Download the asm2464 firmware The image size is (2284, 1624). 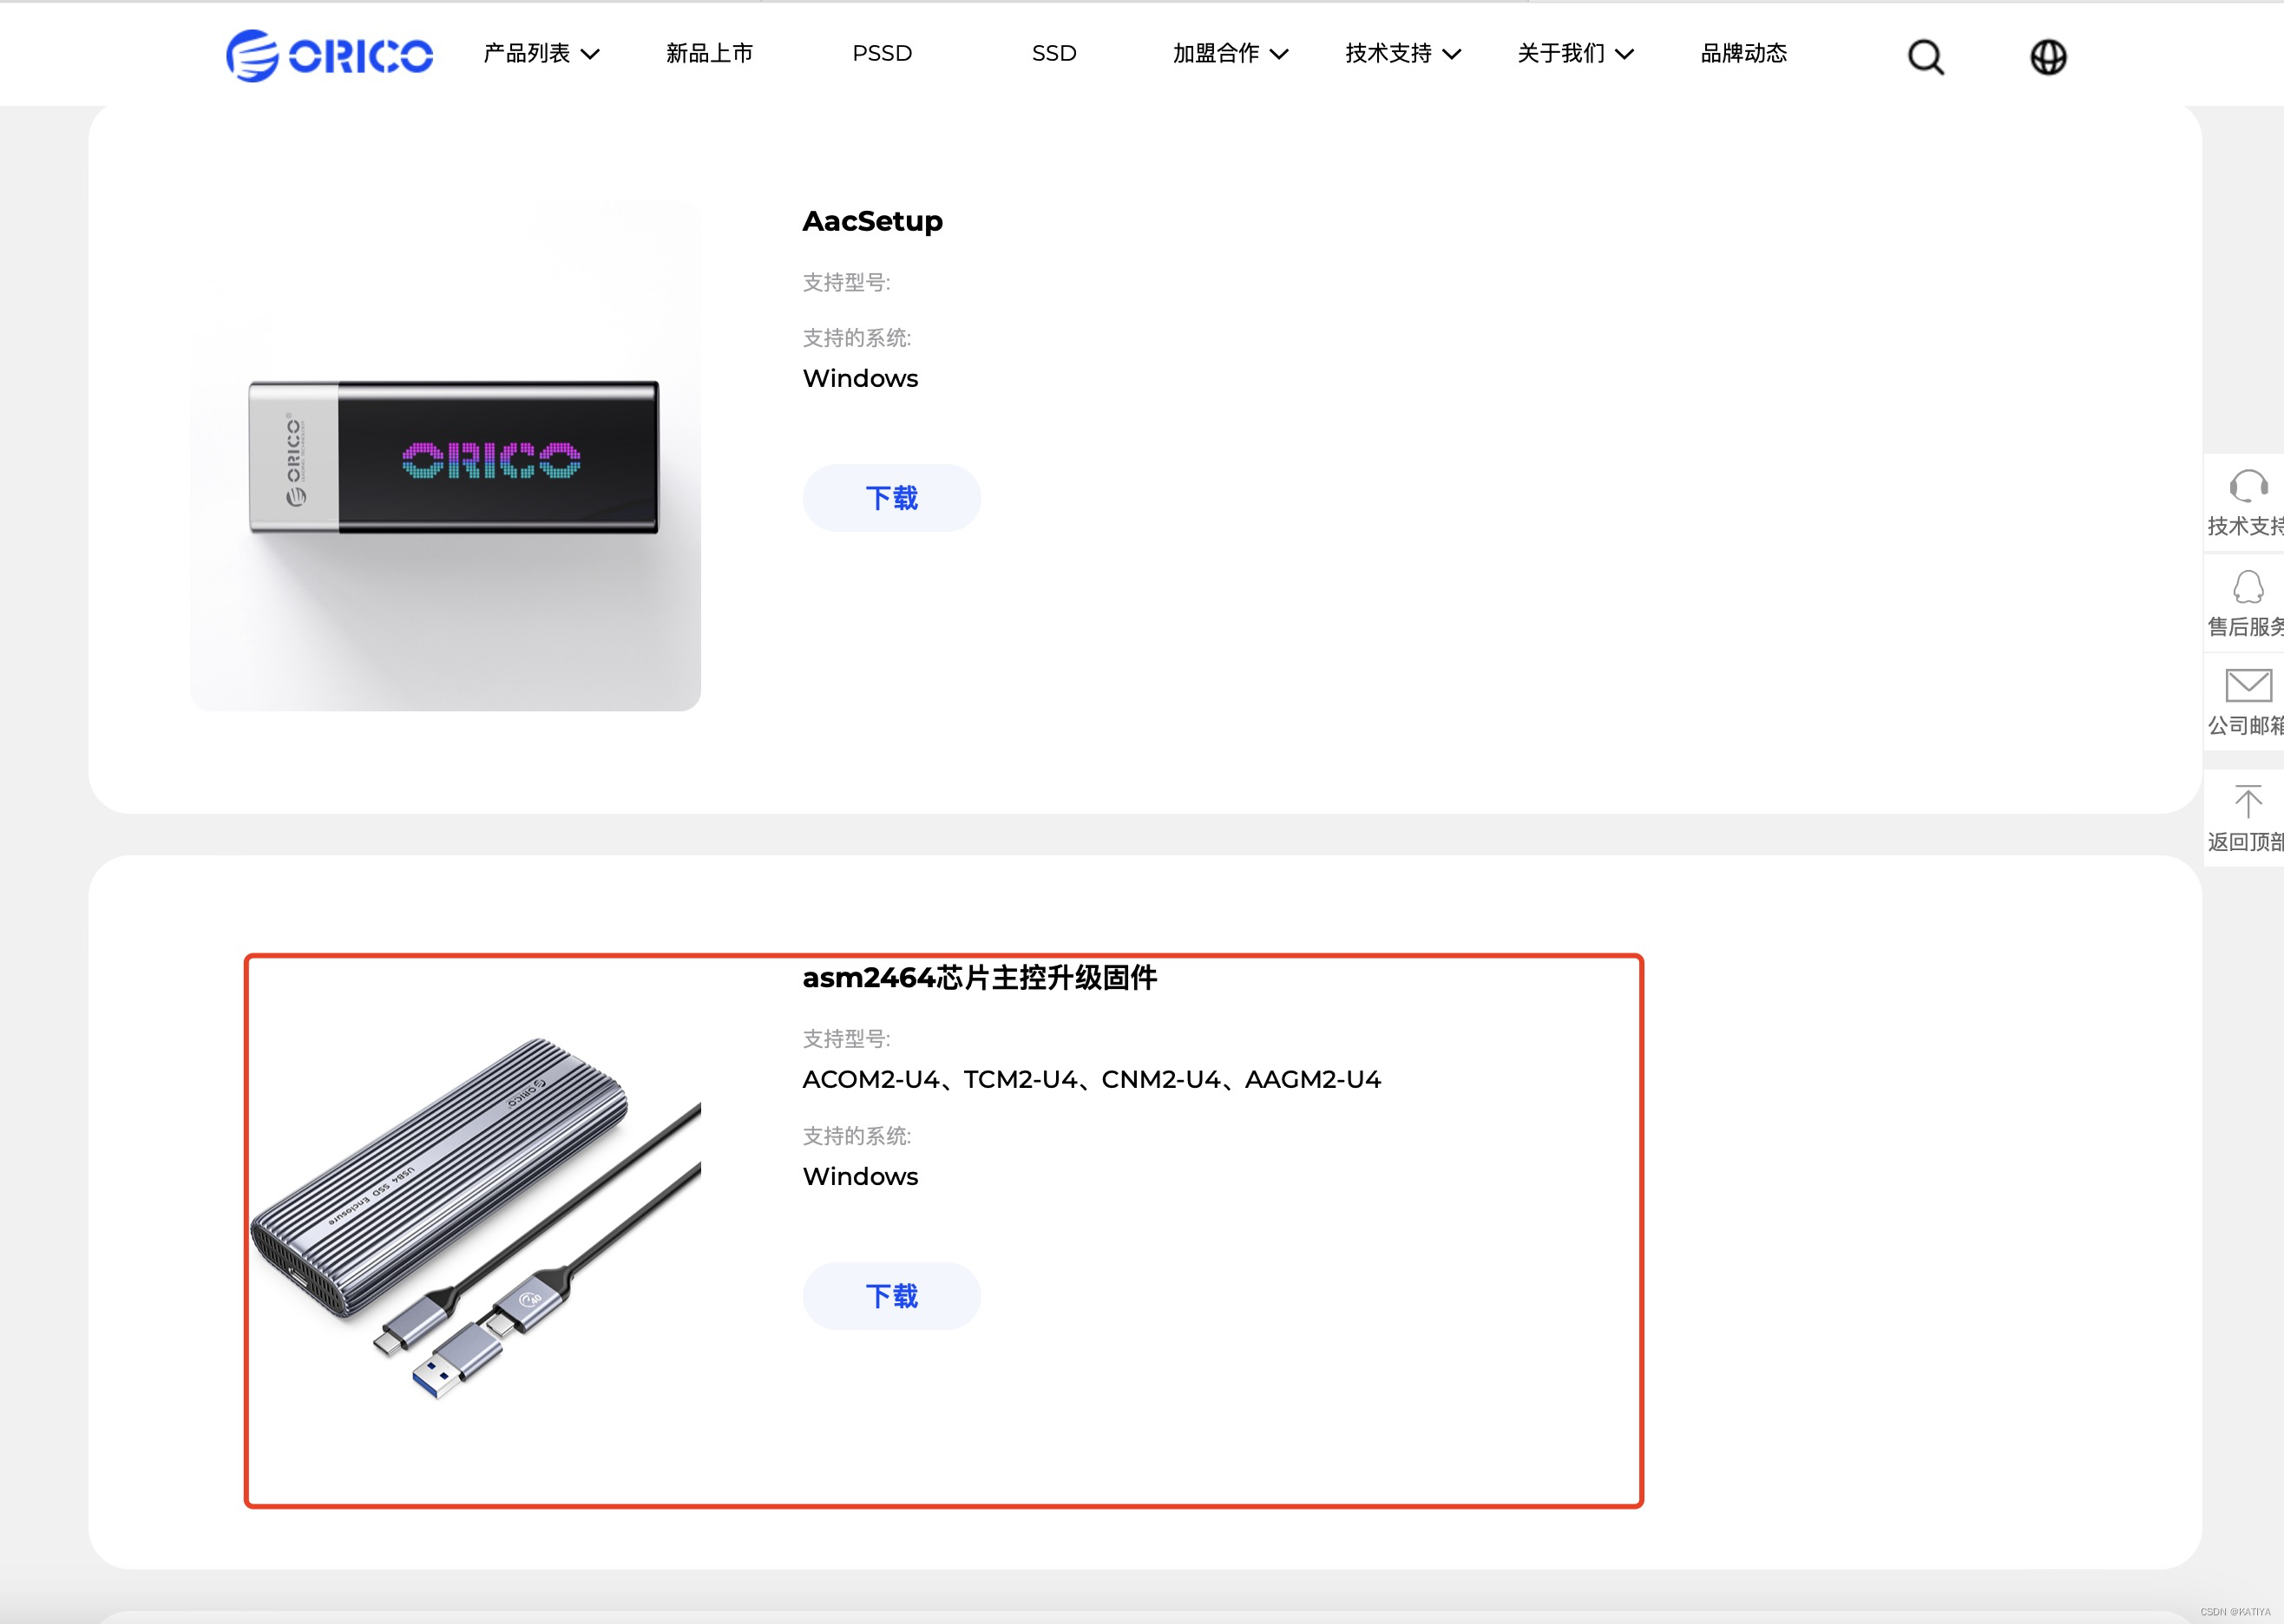coord(891,1296)
